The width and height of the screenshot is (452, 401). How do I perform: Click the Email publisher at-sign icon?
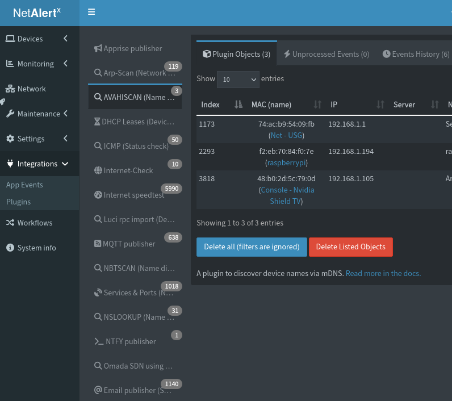coord(98,390)
